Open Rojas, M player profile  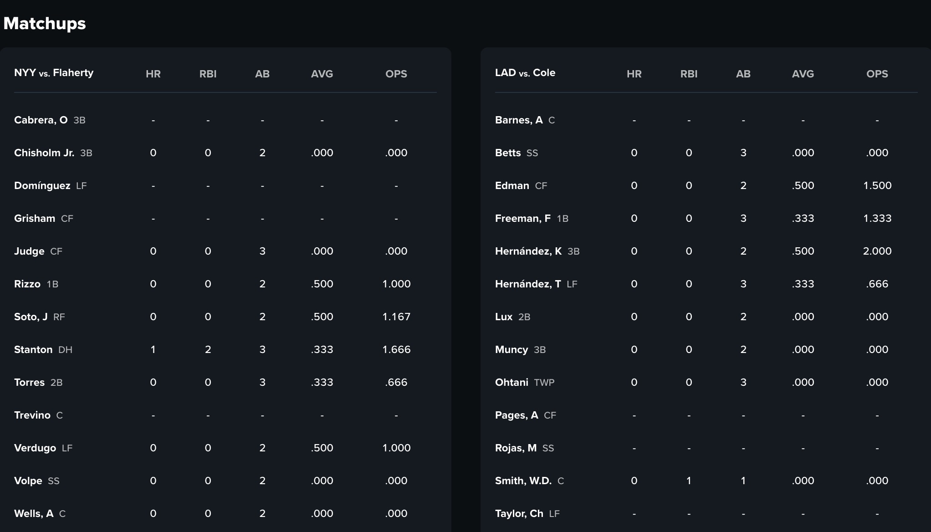pos(516,448)
